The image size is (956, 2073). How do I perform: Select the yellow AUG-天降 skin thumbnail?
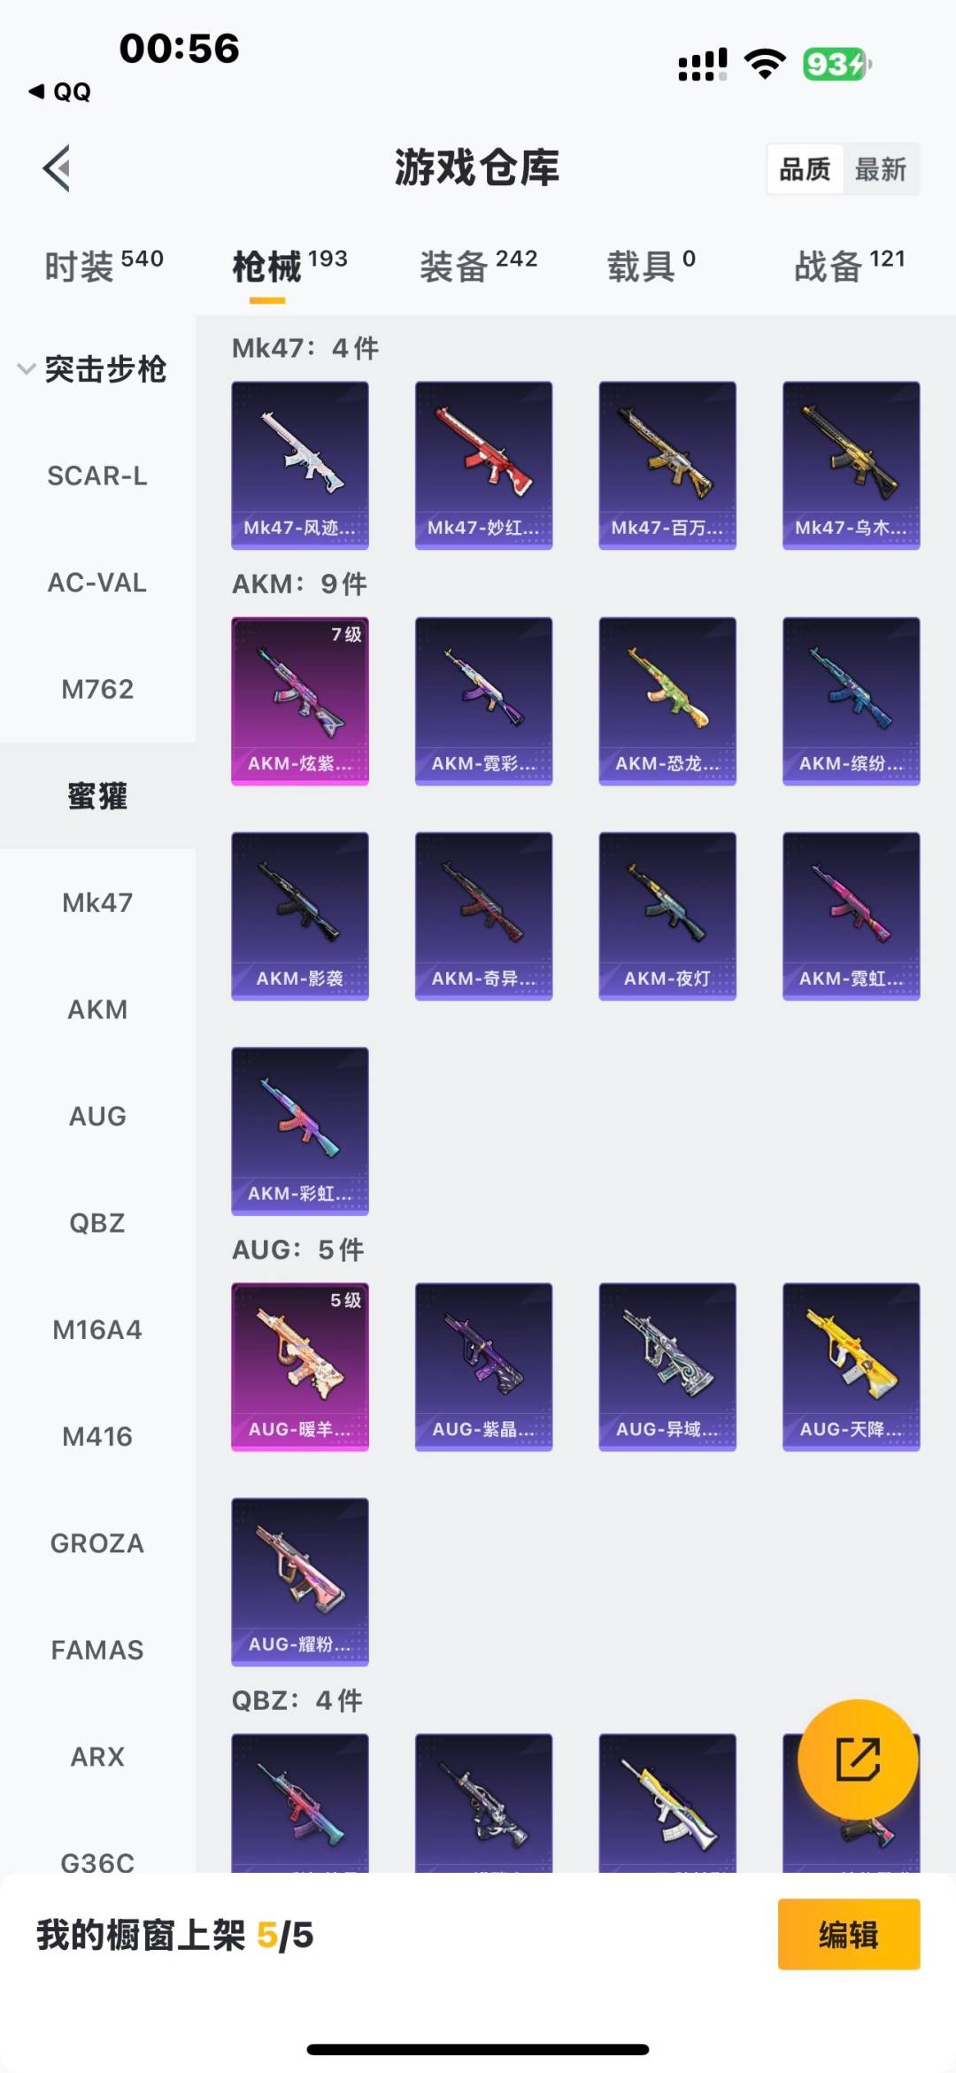click(x=852, y=1366)
